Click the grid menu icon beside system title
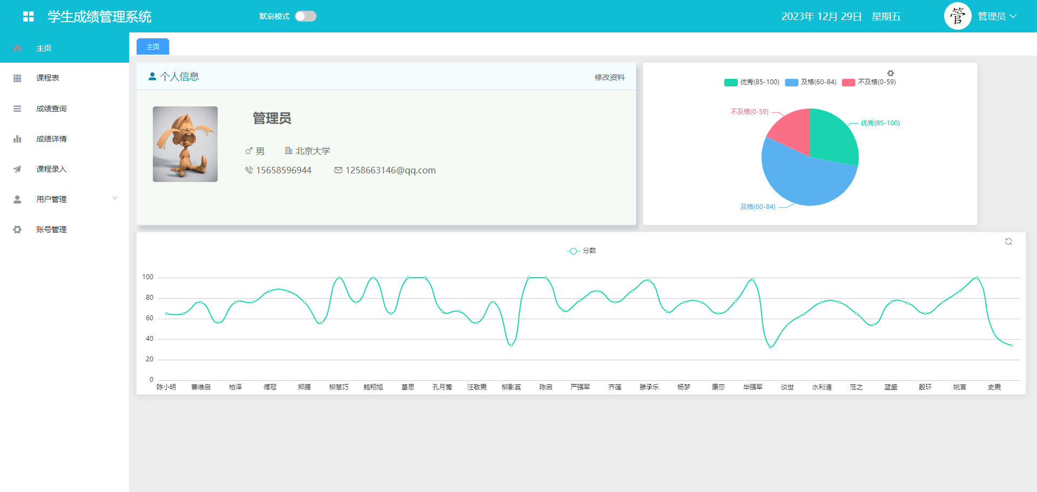 tap(29, 17)
